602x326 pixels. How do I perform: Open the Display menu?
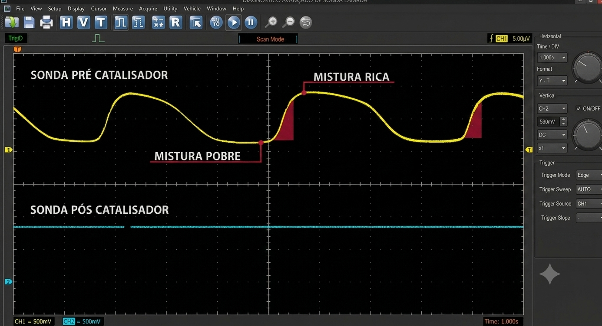pos(76,8)
